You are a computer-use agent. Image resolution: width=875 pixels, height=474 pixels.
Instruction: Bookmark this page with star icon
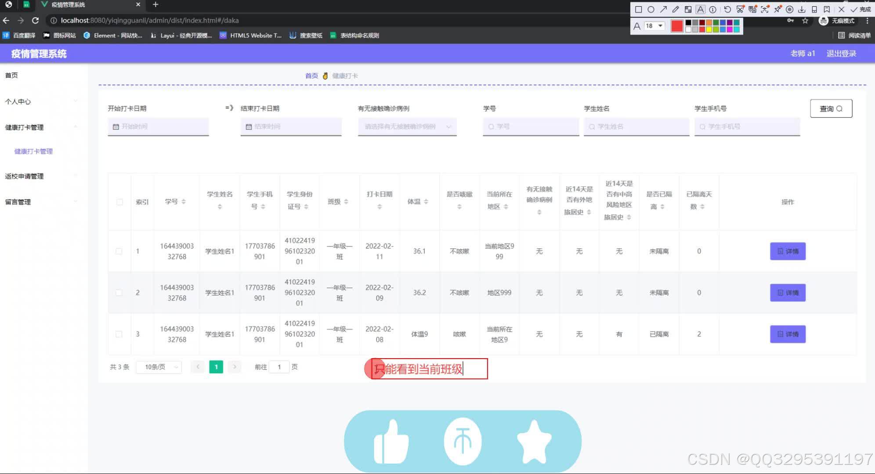coord(805,21)
